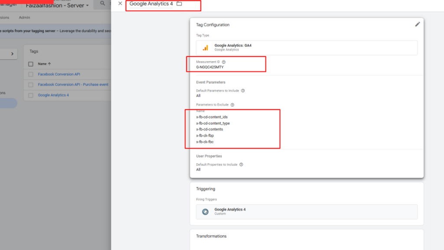
Task: Open help for Default Properties to Include
Action: click(x=241, y=164)
